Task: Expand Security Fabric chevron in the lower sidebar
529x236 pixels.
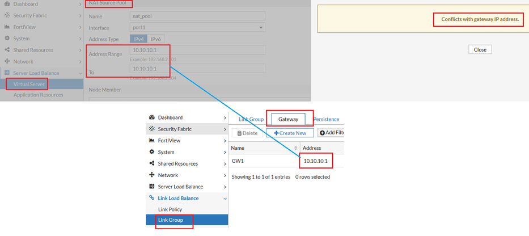Action: click(225, 129)
